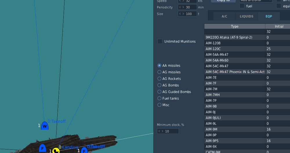Switch to the EQP tab
Viewport: 290px width, 153px height.
click(269, 16)
